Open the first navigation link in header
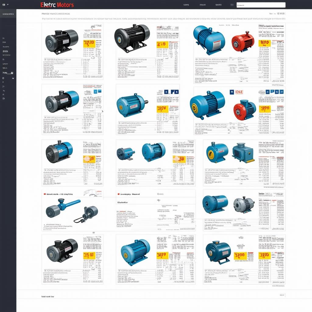 (x=186, y=5)
